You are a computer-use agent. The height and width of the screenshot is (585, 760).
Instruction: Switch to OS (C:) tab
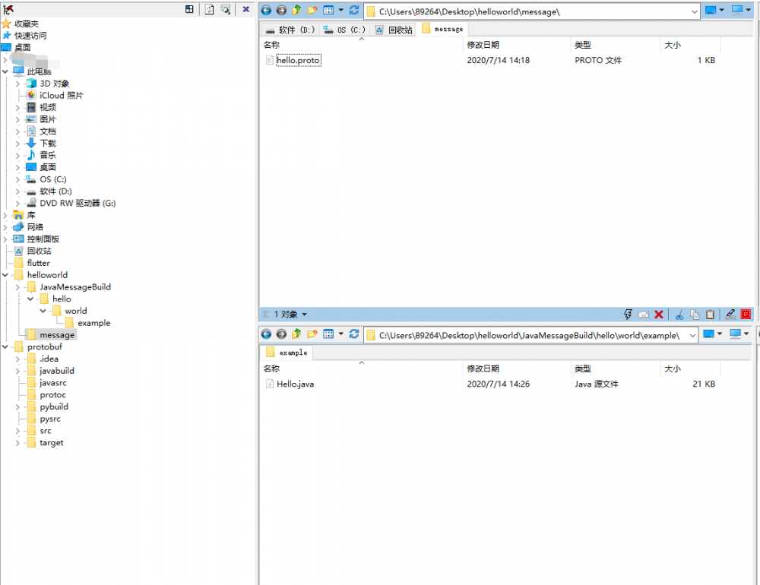(344, 30)
